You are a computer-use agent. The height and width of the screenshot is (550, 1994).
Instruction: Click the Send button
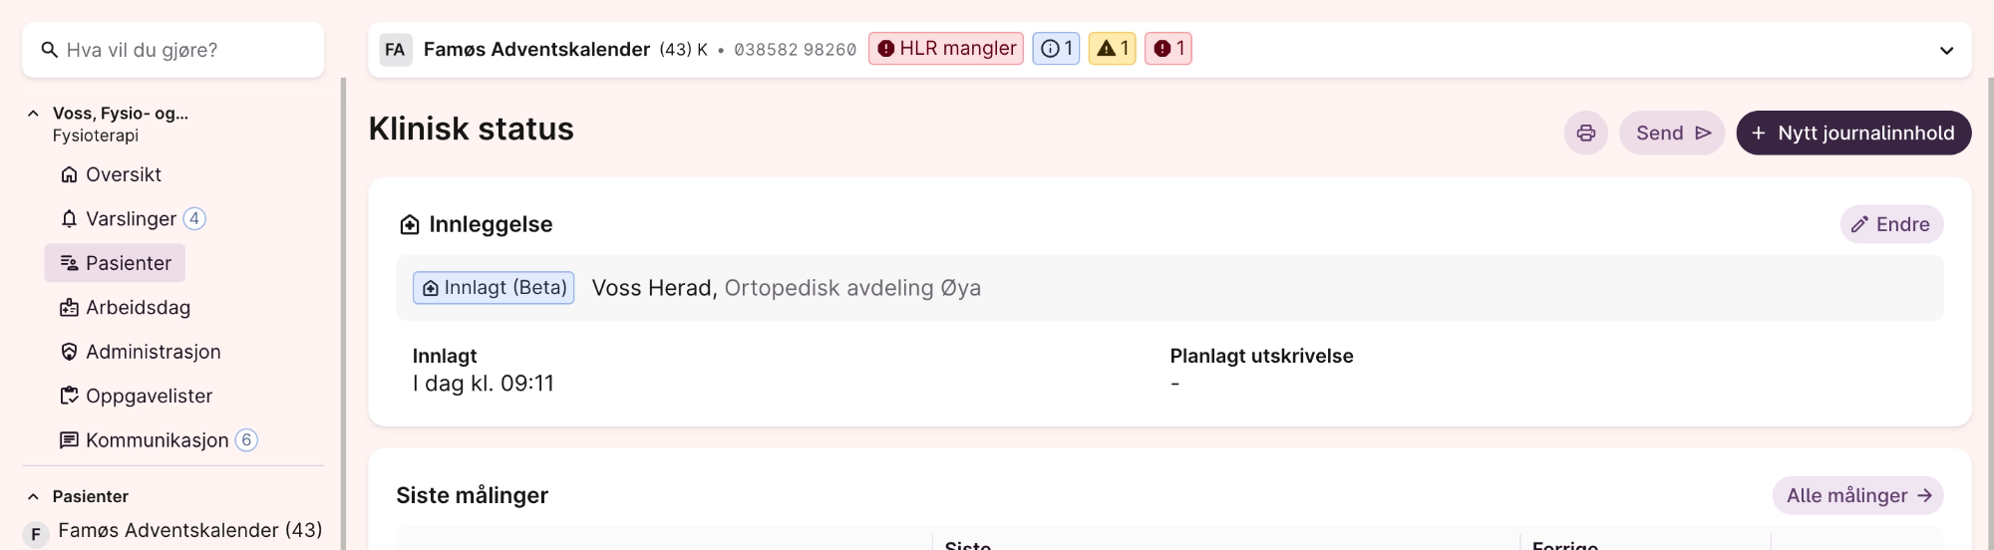[x=1672, y=134]
